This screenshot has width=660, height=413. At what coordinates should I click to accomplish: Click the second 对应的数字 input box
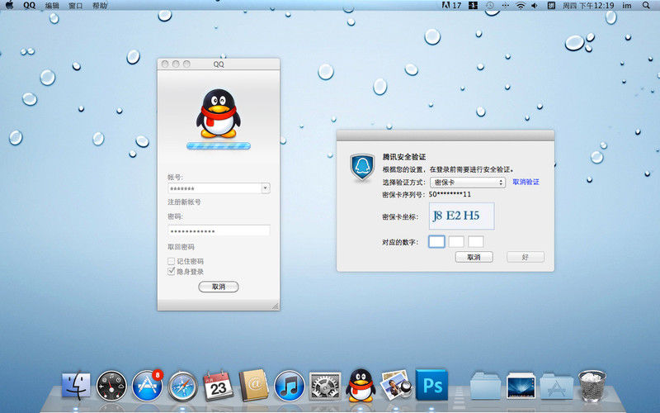click(456, 241)
